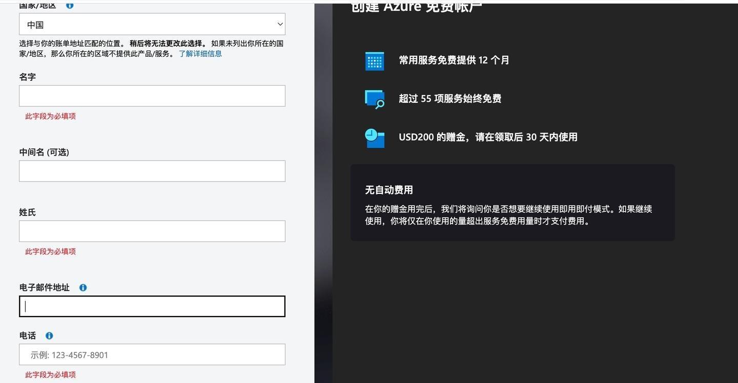The width and height of the screenshot is (738, 383).
Task: Click the calendar icon for 12-month free services
Action: (375, 61)
